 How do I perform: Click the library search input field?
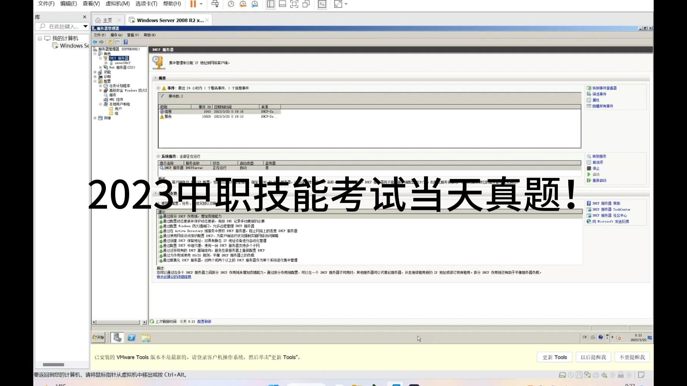pos(60,26)
